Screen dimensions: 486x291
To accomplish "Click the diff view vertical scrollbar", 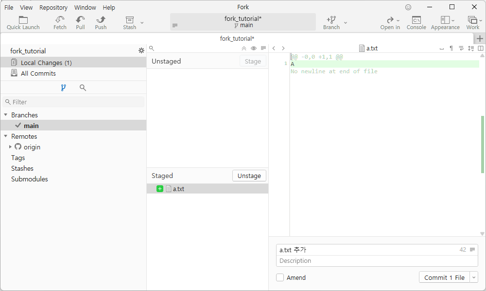I will click(482, 144).
